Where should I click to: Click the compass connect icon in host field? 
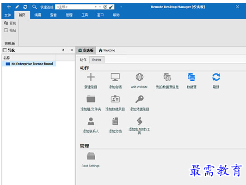105,7
